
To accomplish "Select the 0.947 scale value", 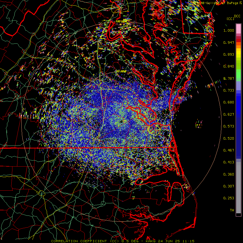I will (x=229, y=42).
